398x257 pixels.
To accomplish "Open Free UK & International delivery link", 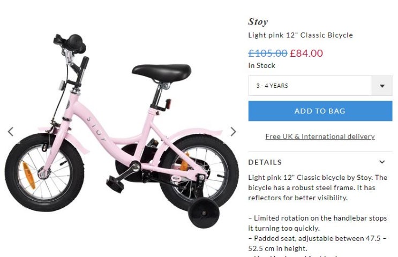I will (x=320, y=137).
